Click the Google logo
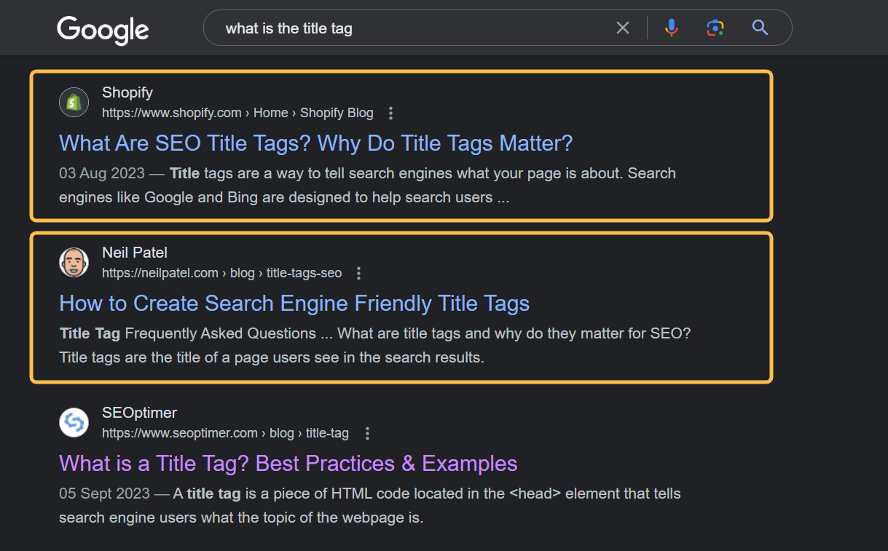888x551 pixels. click(x=103, y=30)
